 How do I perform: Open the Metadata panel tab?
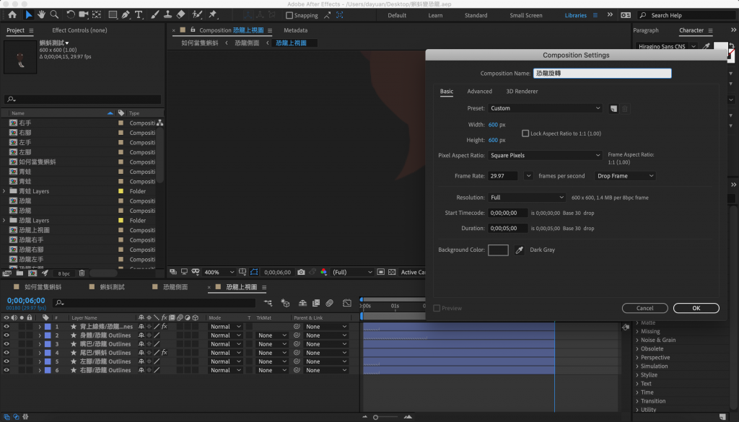click(x=295, y=30)
